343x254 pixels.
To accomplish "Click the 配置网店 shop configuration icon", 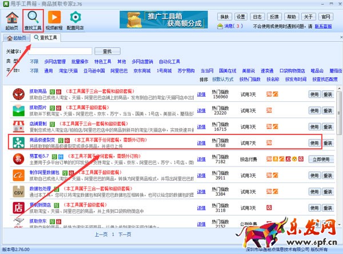I will (x=76, y=18).
